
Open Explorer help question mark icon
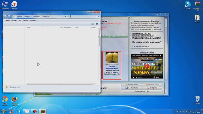[97, 24]
